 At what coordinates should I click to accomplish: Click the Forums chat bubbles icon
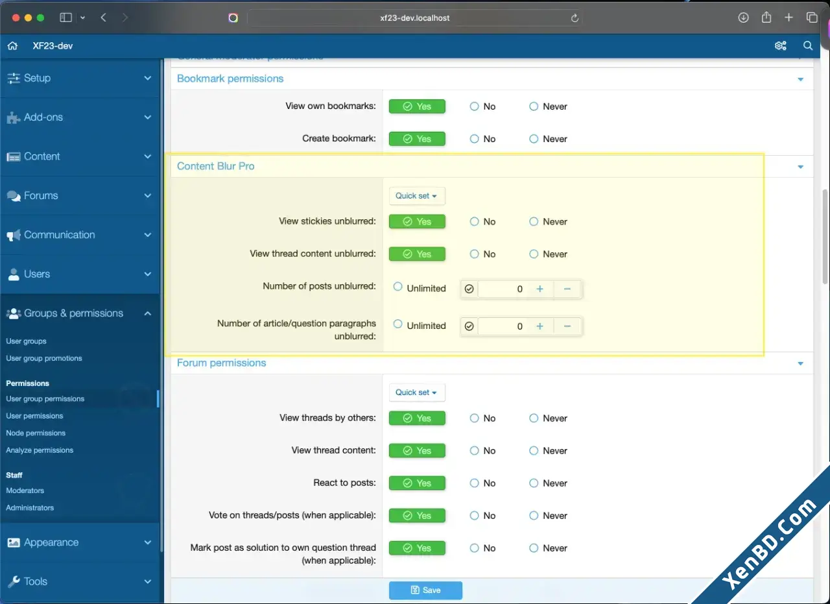click(x=13, y=196)
